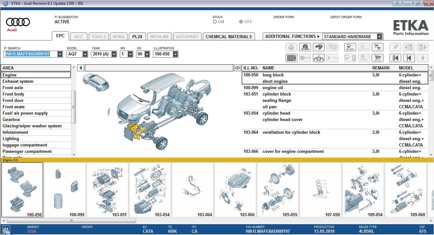Select thumbnail 105-055
Viewport: 434px width, 235px height.
(278, 190)
